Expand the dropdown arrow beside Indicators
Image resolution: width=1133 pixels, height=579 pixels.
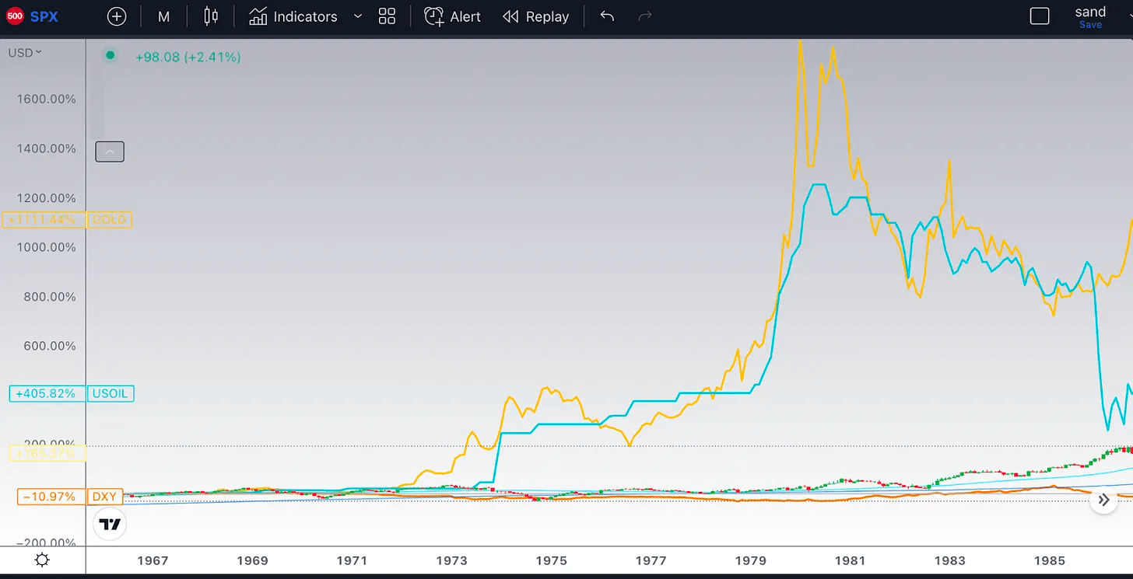point(358,16)
